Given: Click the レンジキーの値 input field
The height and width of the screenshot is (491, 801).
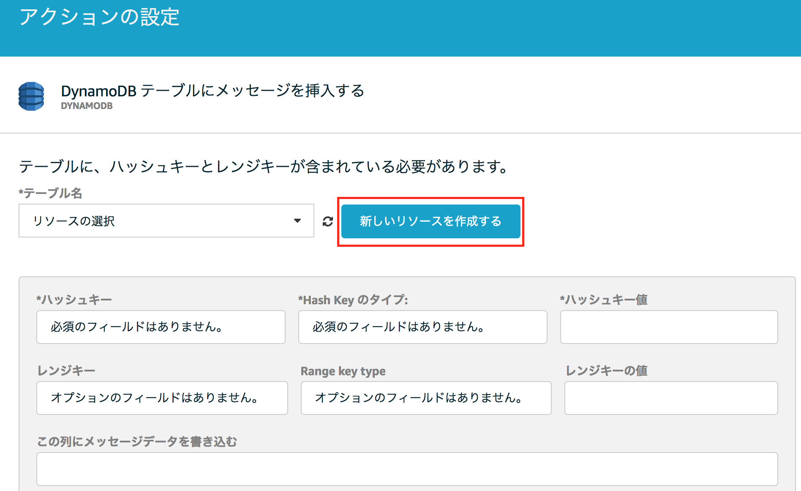Looking at the screenshot, I should coord(671,398).
